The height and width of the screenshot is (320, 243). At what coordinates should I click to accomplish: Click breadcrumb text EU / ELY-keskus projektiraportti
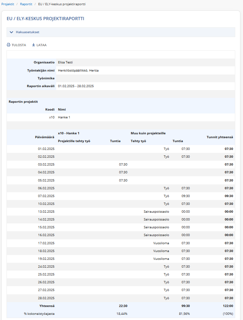[x=62, y=4]
